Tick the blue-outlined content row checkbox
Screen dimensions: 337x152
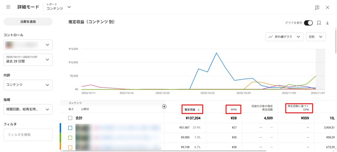pyautogui.click(x=70, y=128)
